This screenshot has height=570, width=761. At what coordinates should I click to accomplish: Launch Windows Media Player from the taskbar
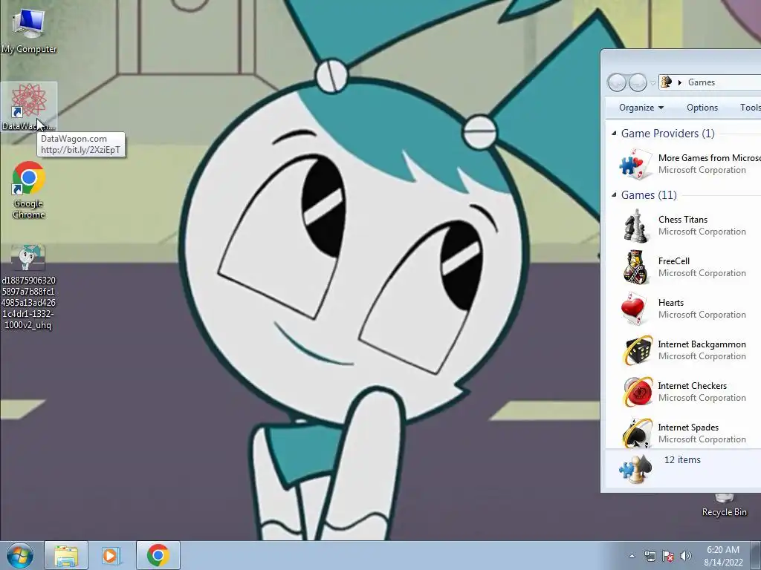coord(111,555)
